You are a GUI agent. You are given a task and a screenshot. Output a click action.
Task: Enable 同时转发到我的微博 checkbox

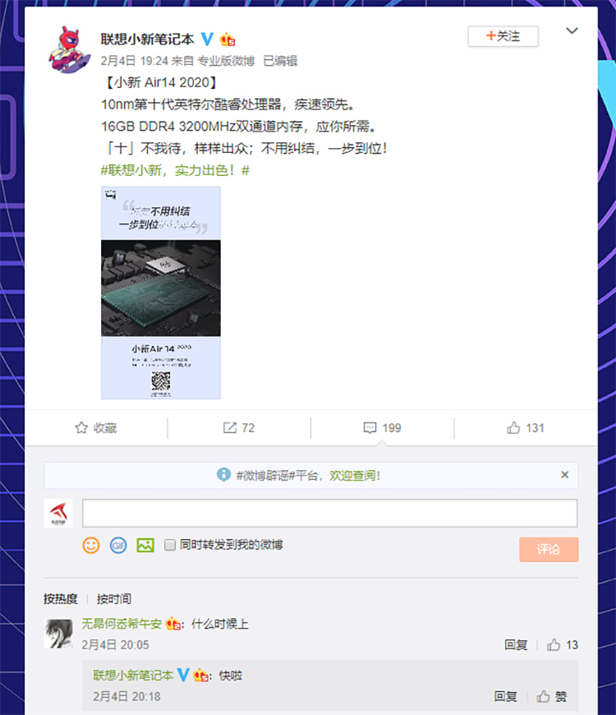169,545
